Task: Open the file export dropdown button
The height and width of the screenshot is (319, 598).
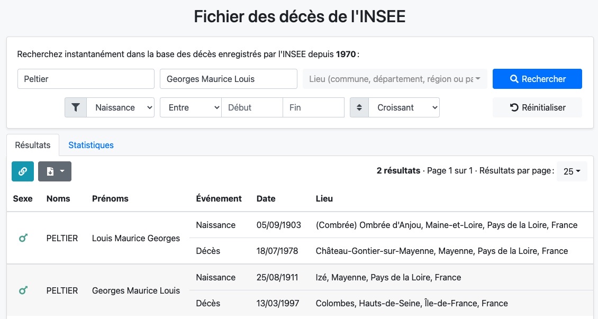Action: (55, 171)
